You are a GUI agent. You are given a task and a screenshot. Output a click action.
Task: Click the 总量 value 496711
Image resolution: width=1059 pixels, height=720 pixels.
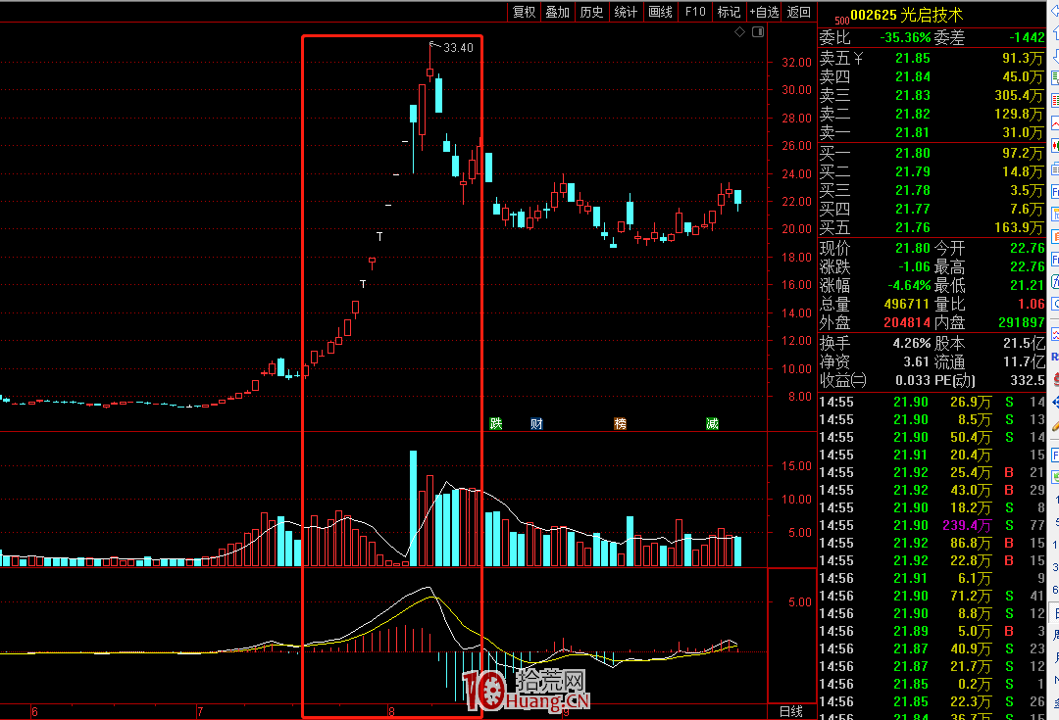click(907, 305)
